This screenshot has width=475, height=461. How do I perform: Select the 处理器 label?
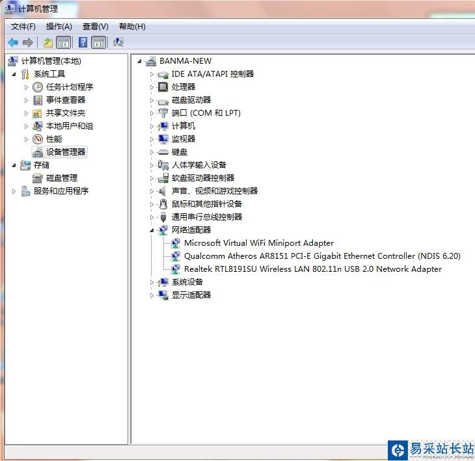pos(183,87)
